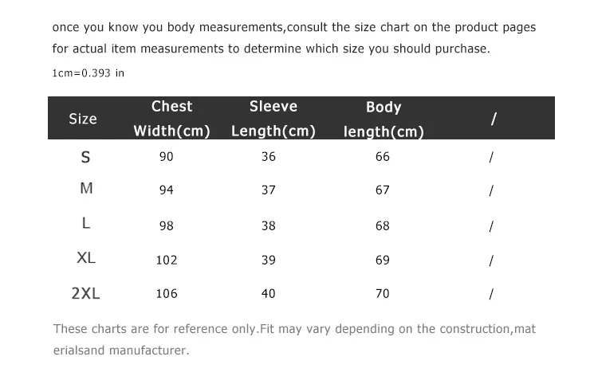Select the Chest Width(cm) header
Viewport: 598px width, 376px height.
tap(171, 119)
